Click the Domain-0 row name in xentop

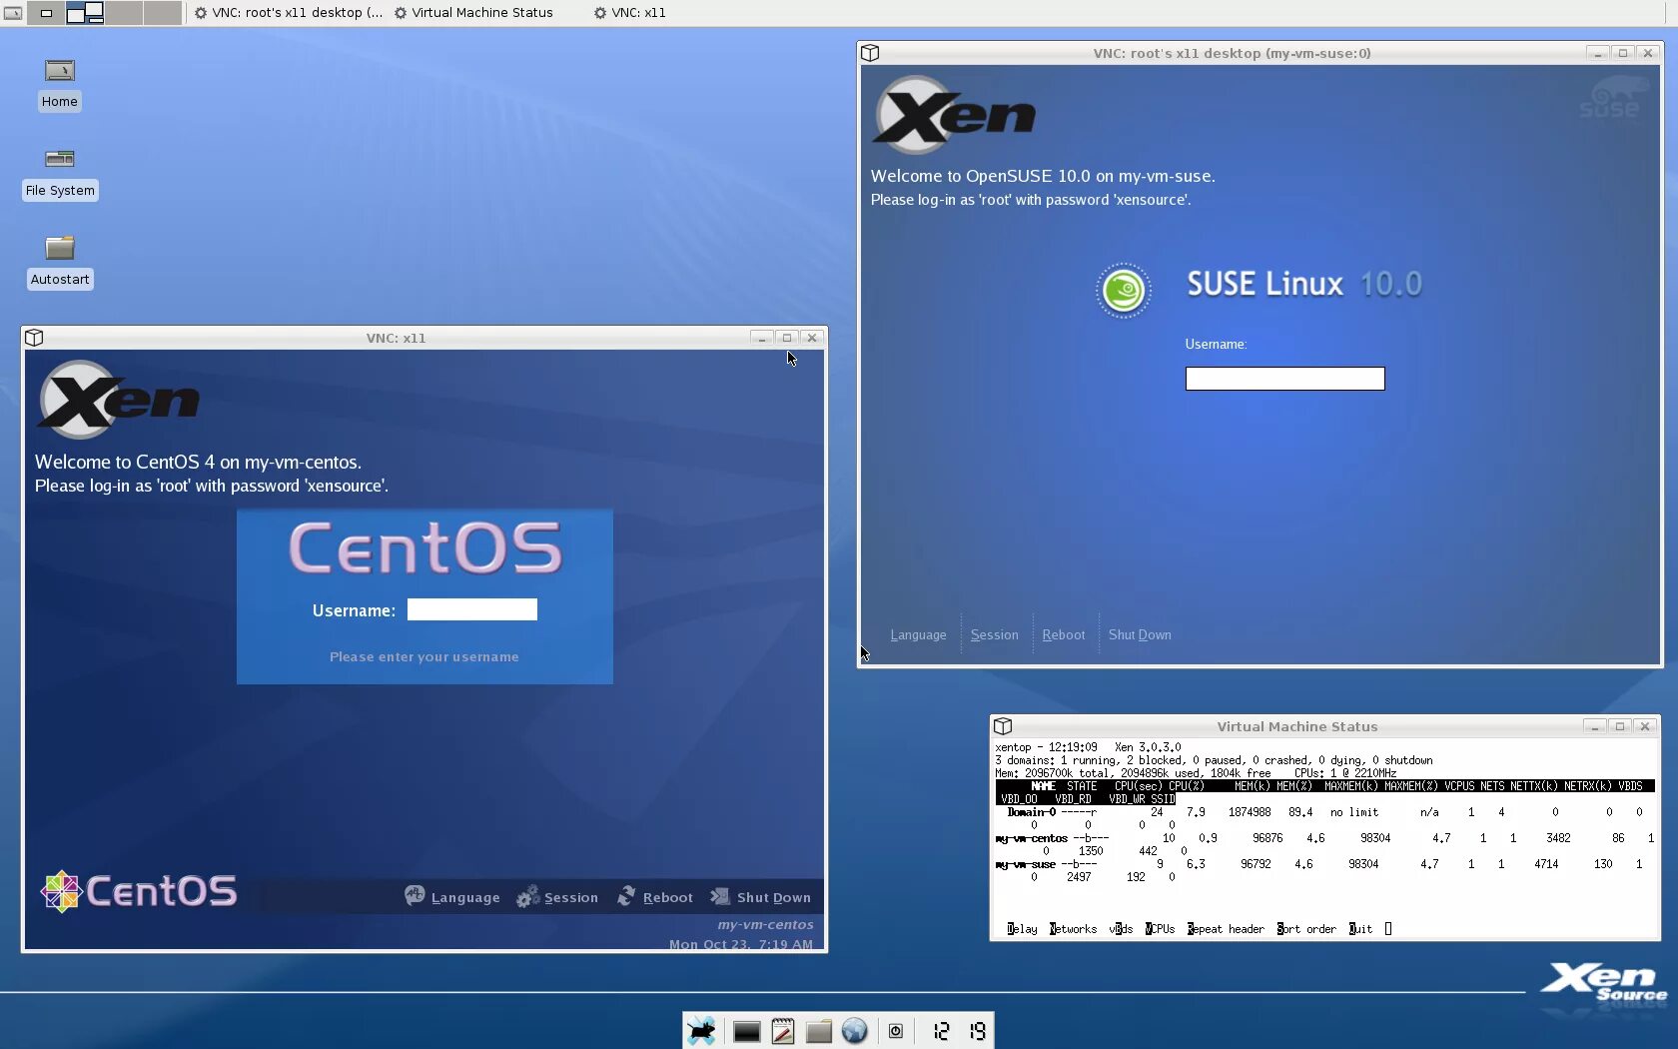(1032, 812)
